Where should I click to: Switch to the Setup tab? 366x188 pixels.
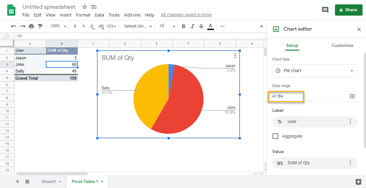[x=292, y=46]
